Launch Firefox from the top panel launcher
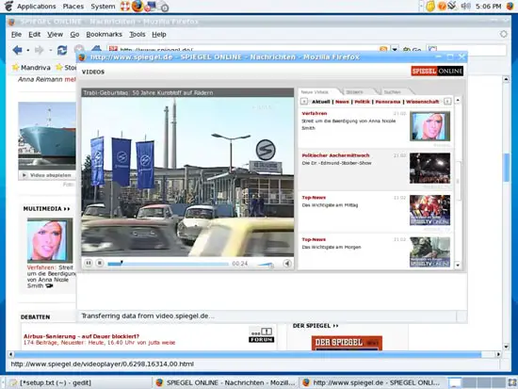The image size is (518, 389). pos(138,7)
